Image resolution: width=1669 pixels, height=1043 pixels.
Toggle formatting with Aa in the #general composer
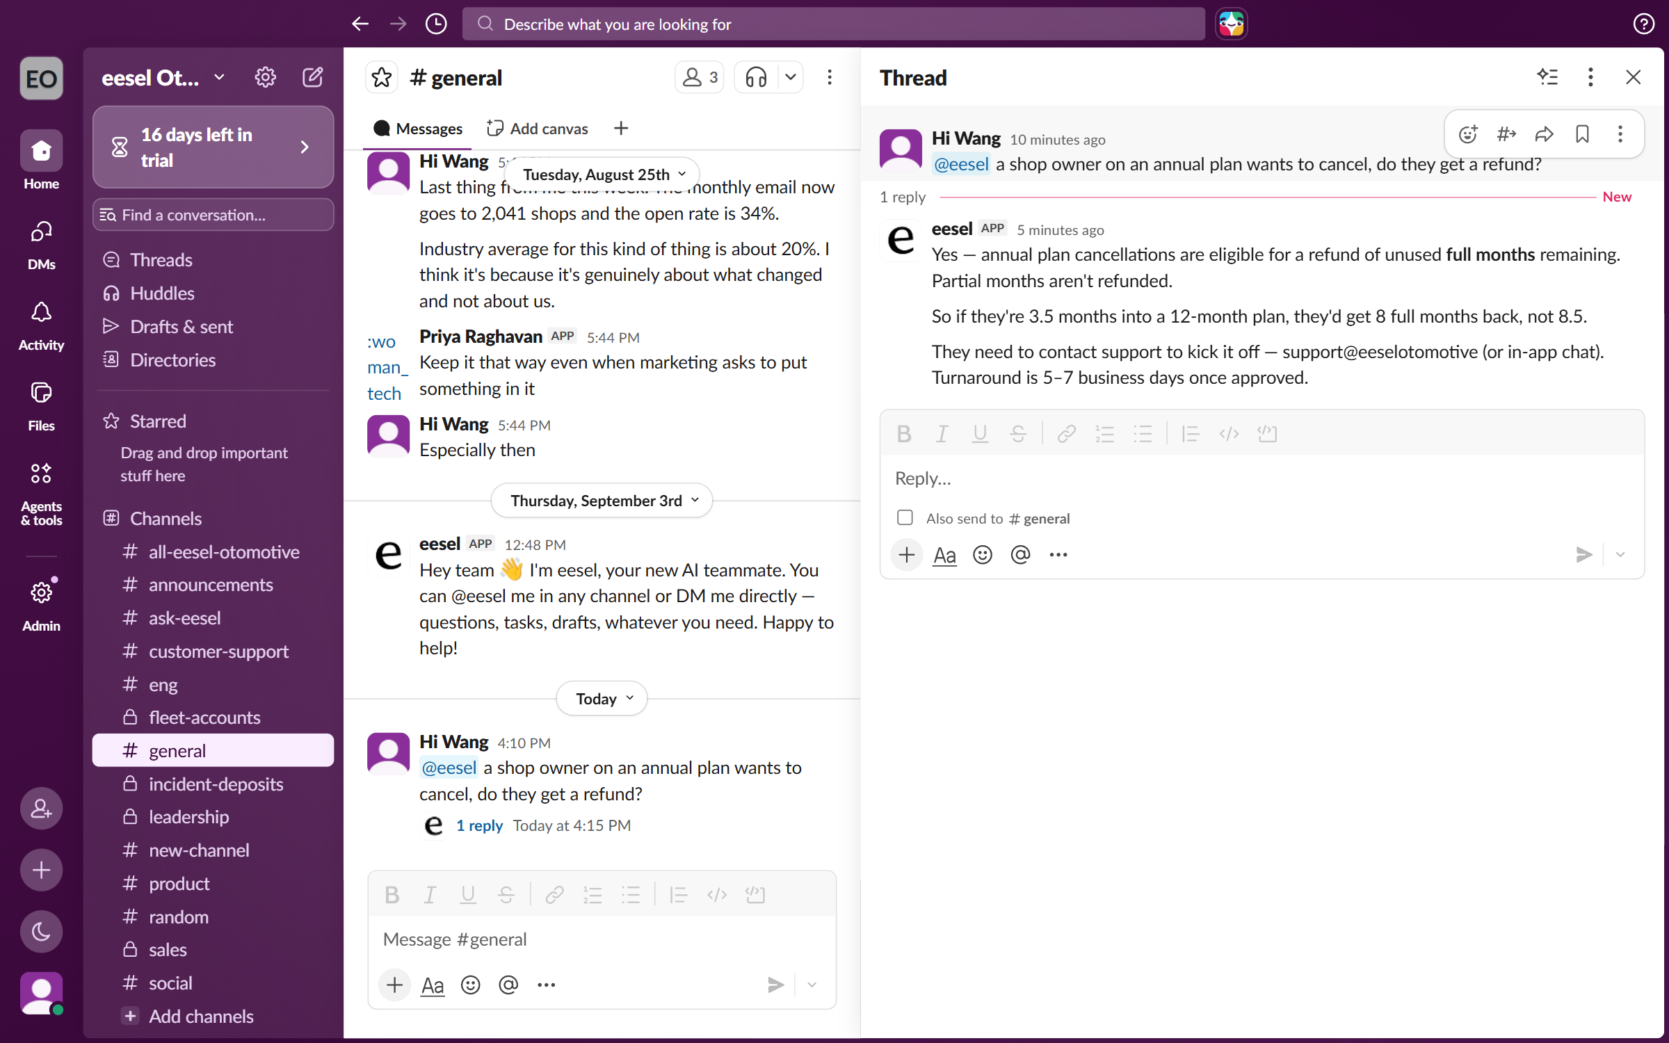pos(433,985)
